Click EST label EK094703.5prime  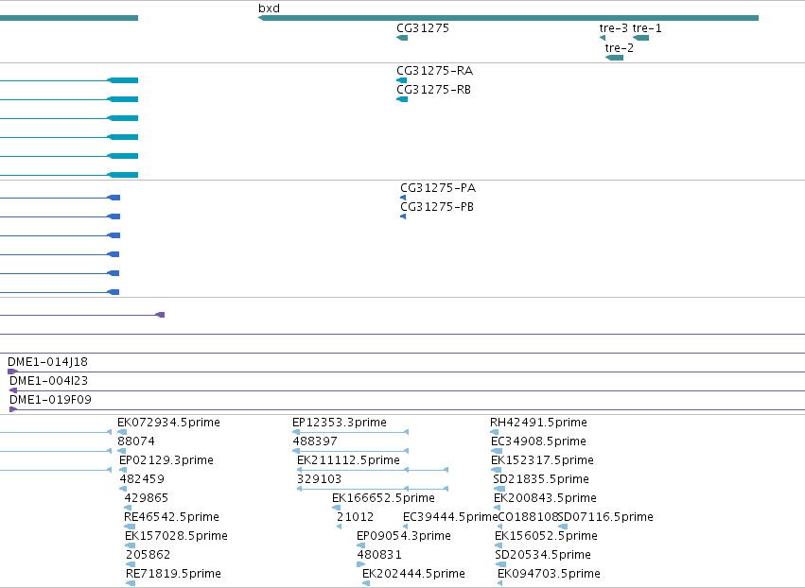[x=549, y=574]
